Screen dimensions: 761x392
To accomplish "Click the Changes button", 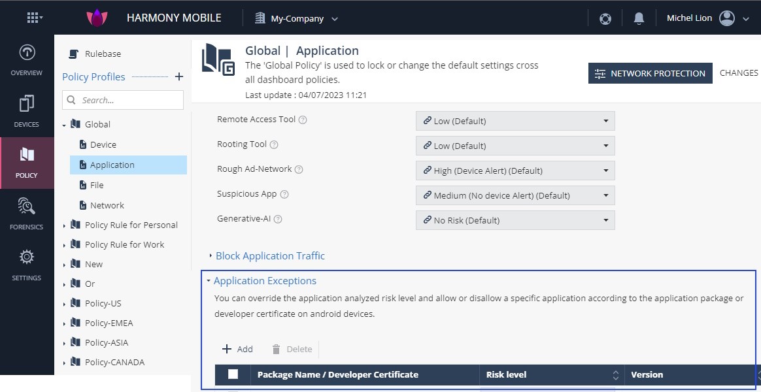I will click(739, 73).
